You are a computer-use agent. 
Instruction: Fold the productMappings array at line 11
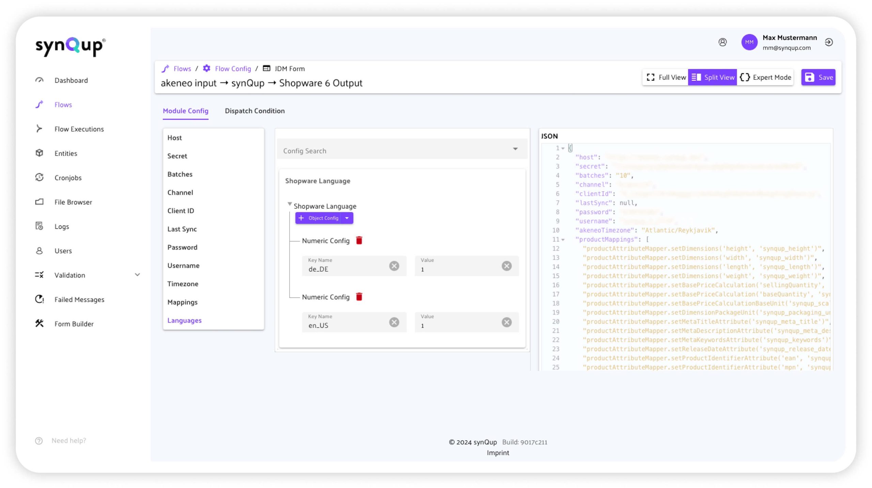click(563, 240)
